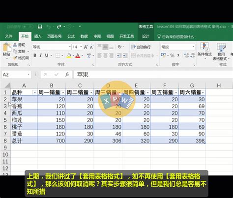This screenshot has height=198, width=233.
Task: Click the 格式刷 format painter
Action: 21,58
